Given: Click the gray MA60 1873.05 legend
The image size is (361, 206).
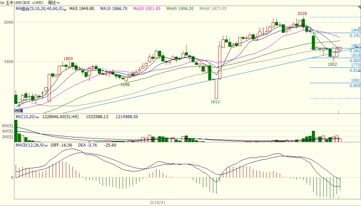Looking at the screenshot, I should coord(213,9).
